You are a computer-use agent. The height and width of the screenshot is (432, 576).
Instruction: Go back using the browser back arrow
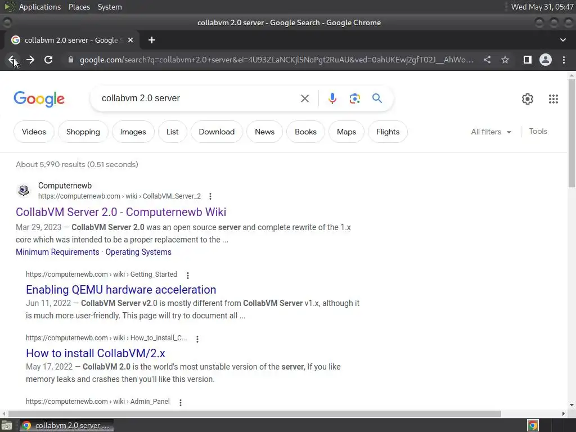[x=12, y=60]
